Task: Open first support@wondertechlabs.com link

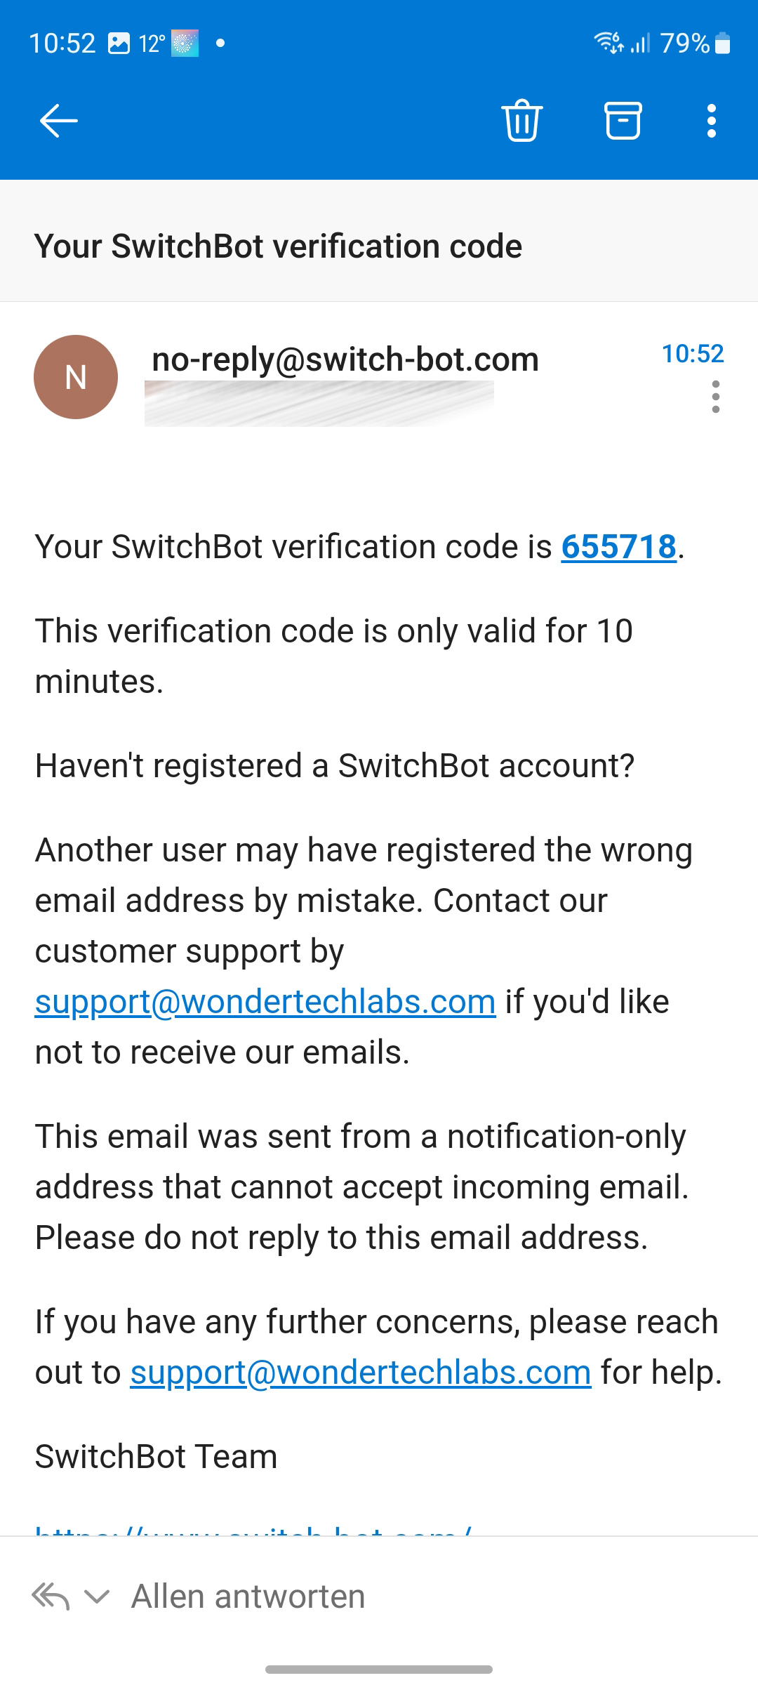Action: pos(265,1002)
